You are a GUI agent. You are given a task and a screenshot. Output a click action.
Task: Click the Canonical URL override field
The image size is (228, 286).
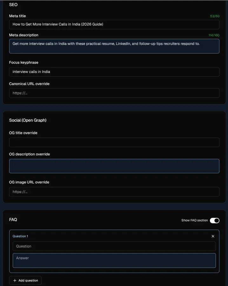[x=114, y=93]
